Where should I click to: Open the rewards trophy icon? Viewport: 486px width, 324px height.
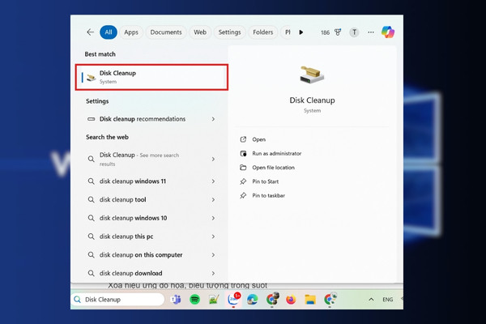point(338,32)
